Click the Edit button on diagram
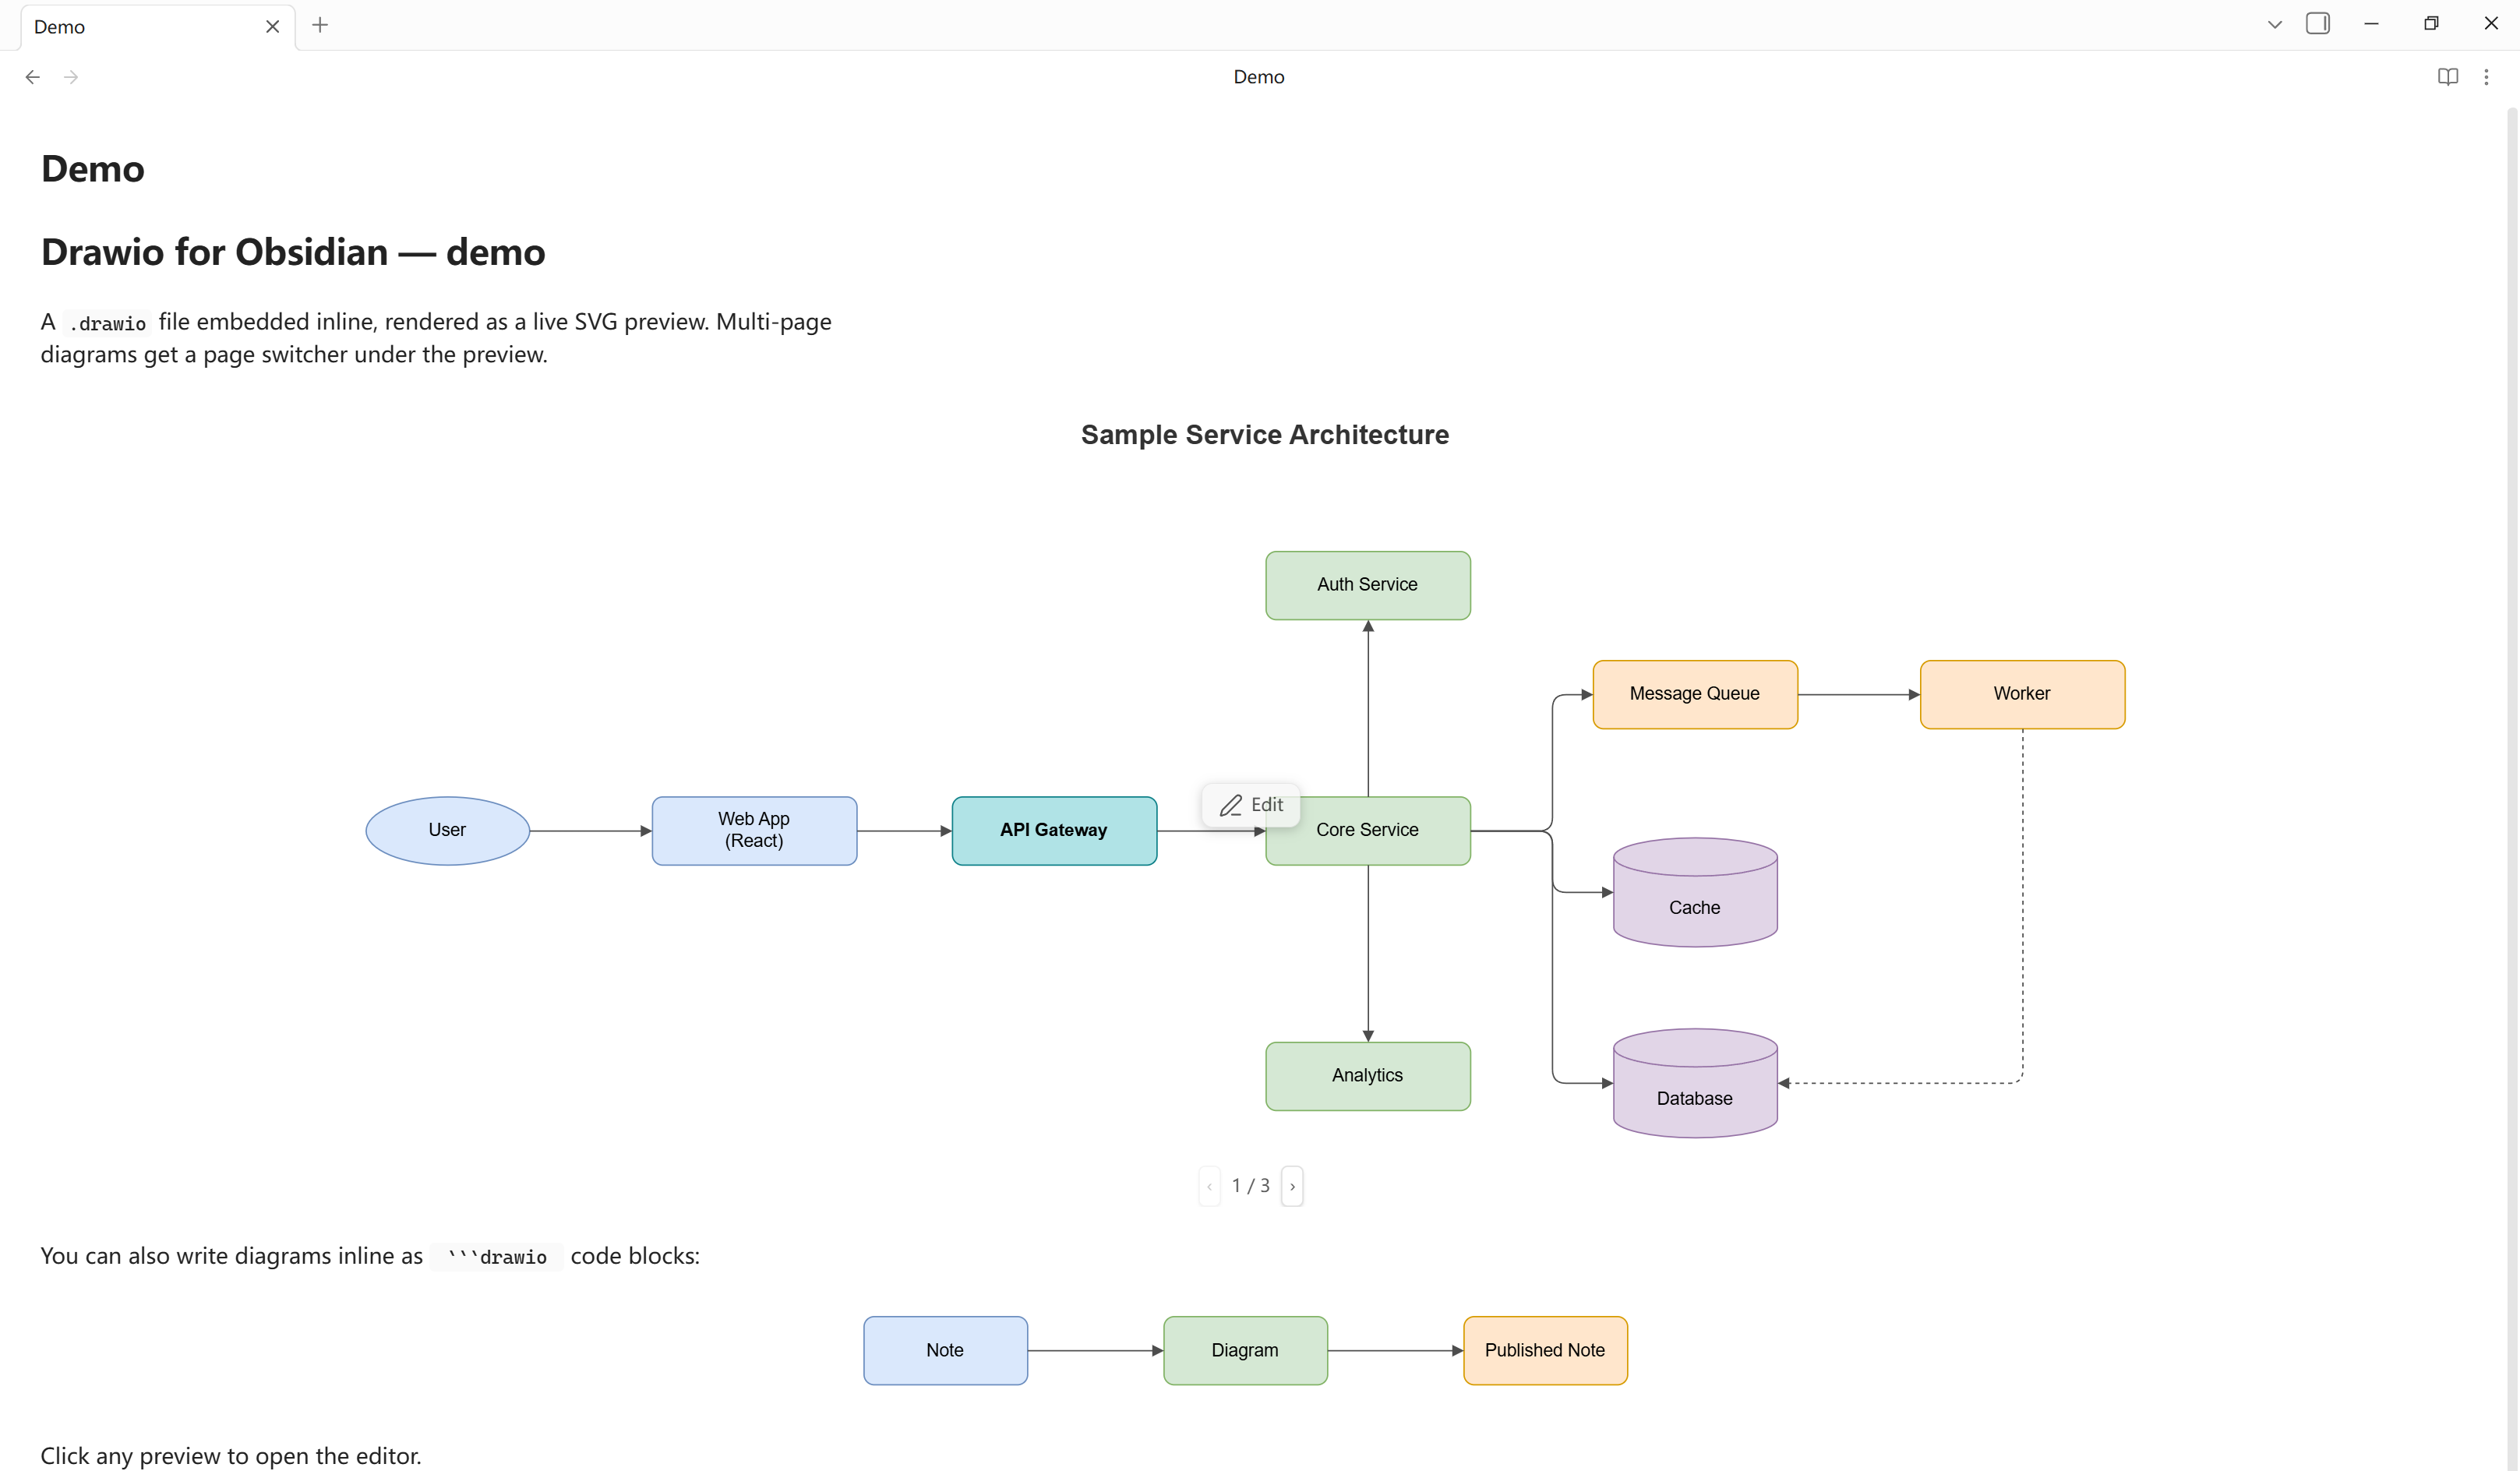Image resolution: width=2520 pixels, height=1471 pixels. [x=1251, y=805]
